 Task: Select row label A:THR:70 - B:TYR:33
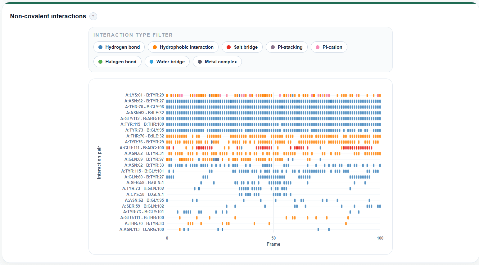click(x=144, y=224)
